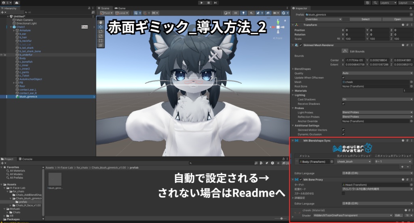The height and width of the screenshot is (223, 414).
Task: Open the Local orientation dropdown
Action: 122,13
